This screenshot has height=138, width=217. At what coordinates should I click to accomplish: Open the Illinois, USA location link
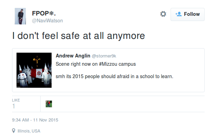pyautogui.click(x=29, y=131)
